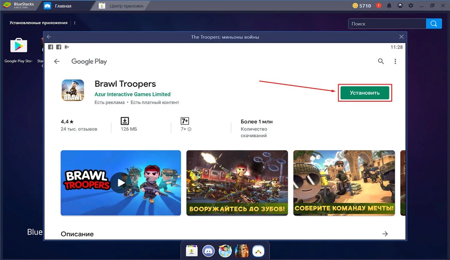Open the Соберите команду мечты screenshot
Screen dimensions: 450x260
click(344, 183)
